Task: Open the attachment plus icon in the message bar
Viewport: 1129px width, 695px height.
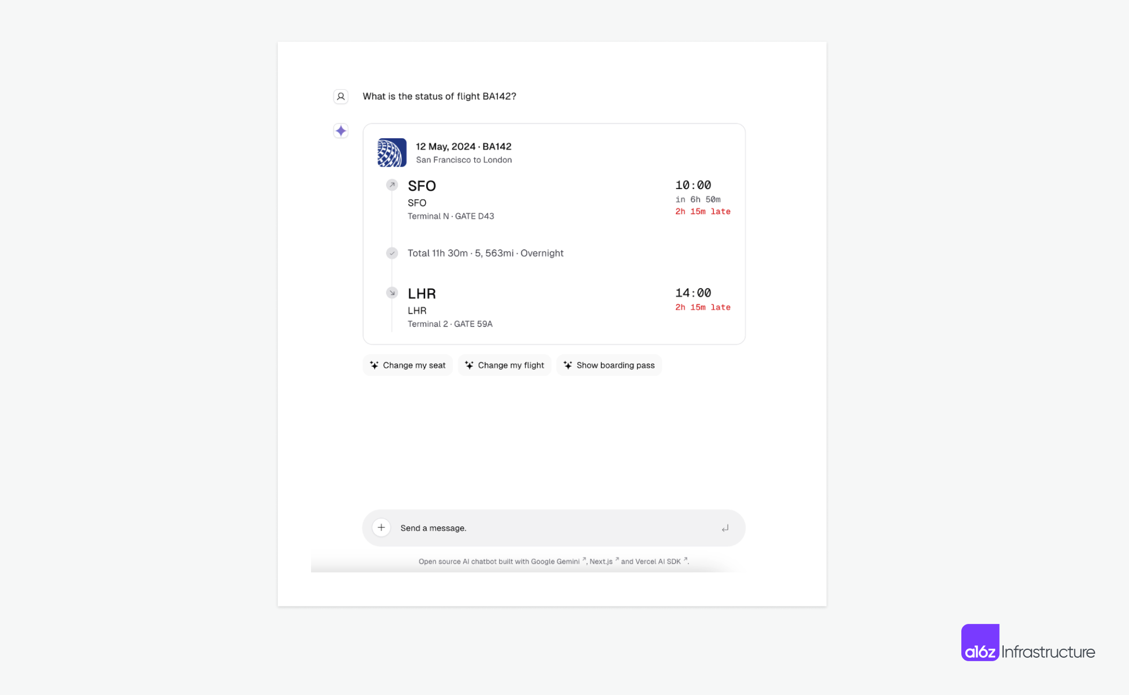Action: (x=381, y=527)
